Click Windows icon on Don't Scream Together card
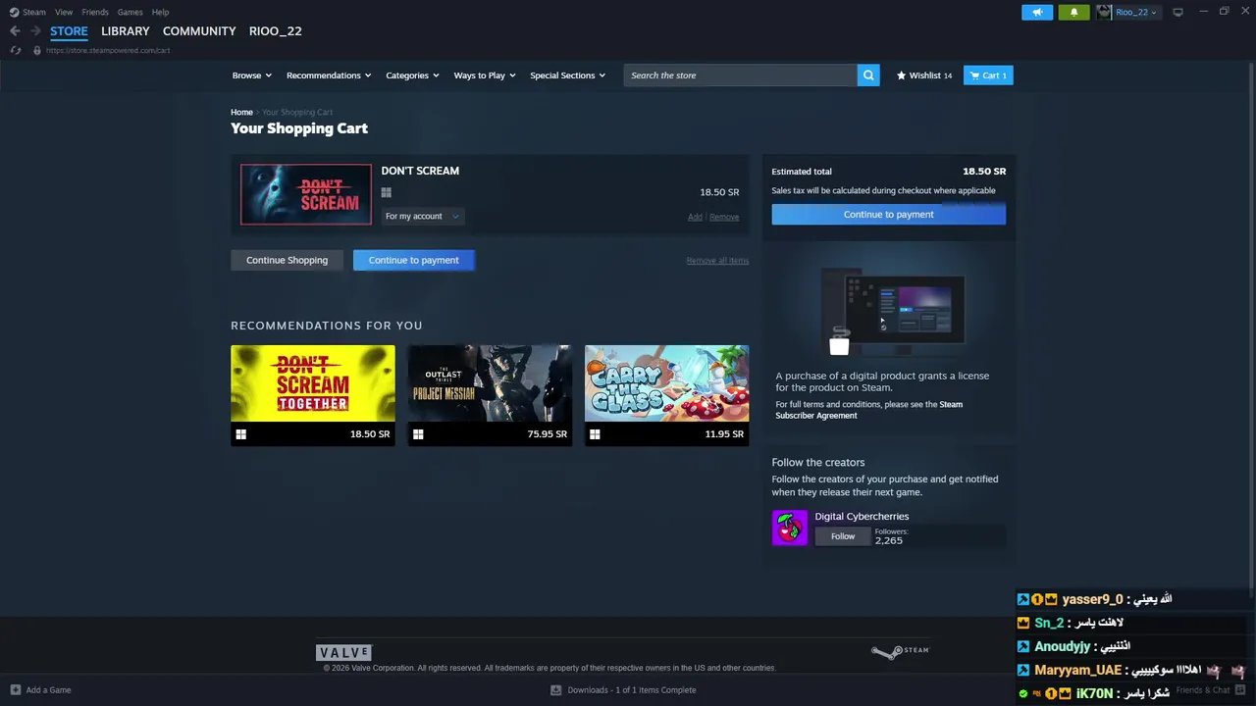1256x706 pixels. 240,433
